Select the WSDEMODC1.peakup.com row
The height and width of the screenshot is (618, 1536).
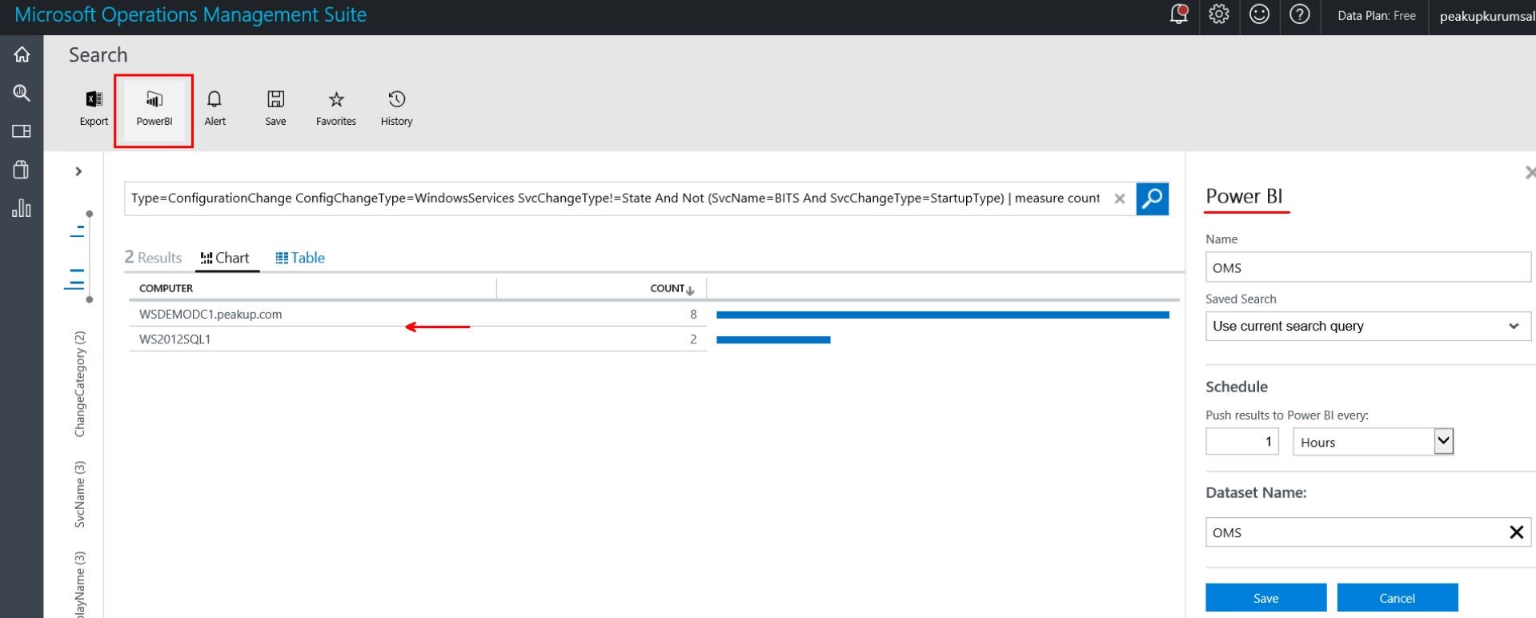point(416,315)
